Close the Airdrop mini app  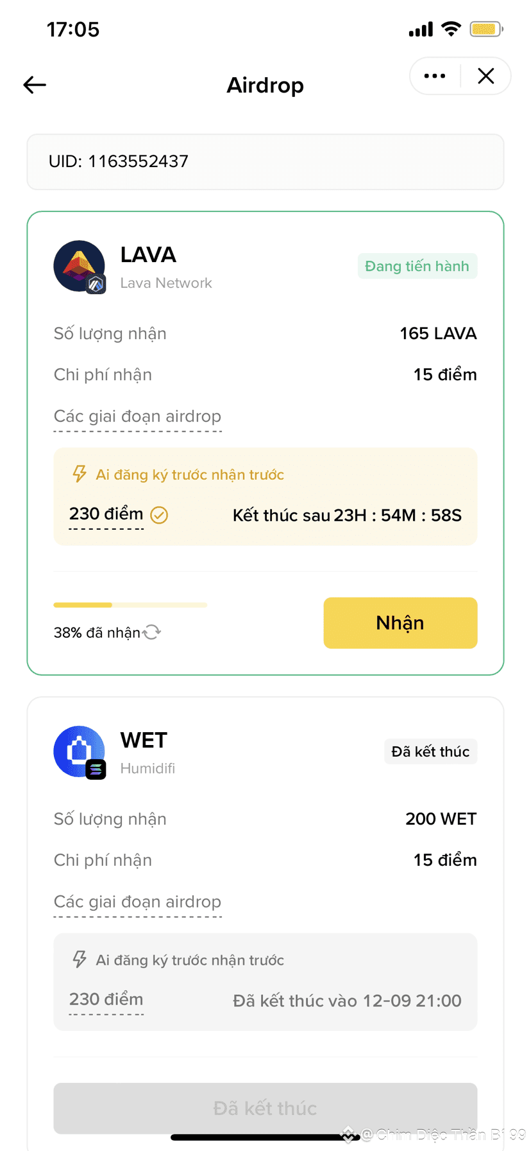486,76
